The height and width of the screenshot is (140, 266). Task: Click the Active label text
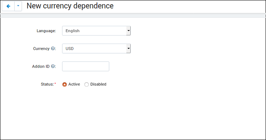[x=74, y=84]
